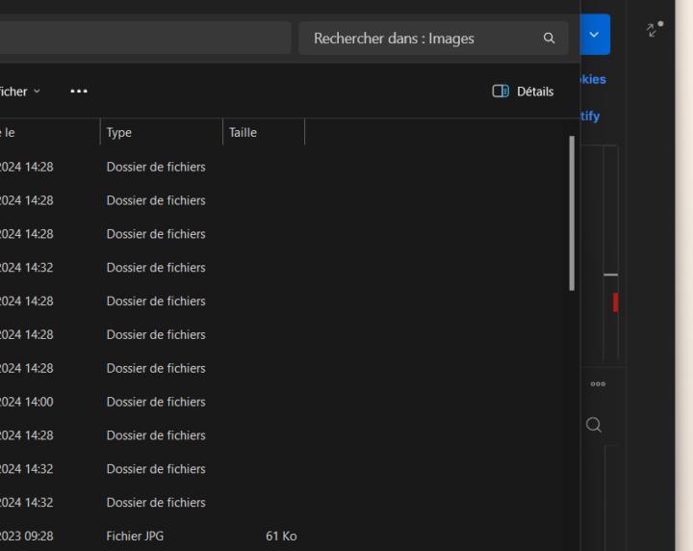Click the 61 Ko size cell
The height and width of the screenshot is (551, 693).
tap(280, 536)
